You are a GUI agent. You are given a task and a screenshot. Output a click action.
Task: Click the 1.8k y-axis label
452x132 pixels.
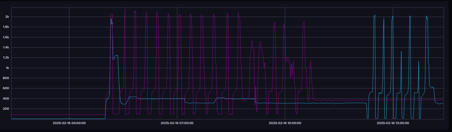pos(6,27)
